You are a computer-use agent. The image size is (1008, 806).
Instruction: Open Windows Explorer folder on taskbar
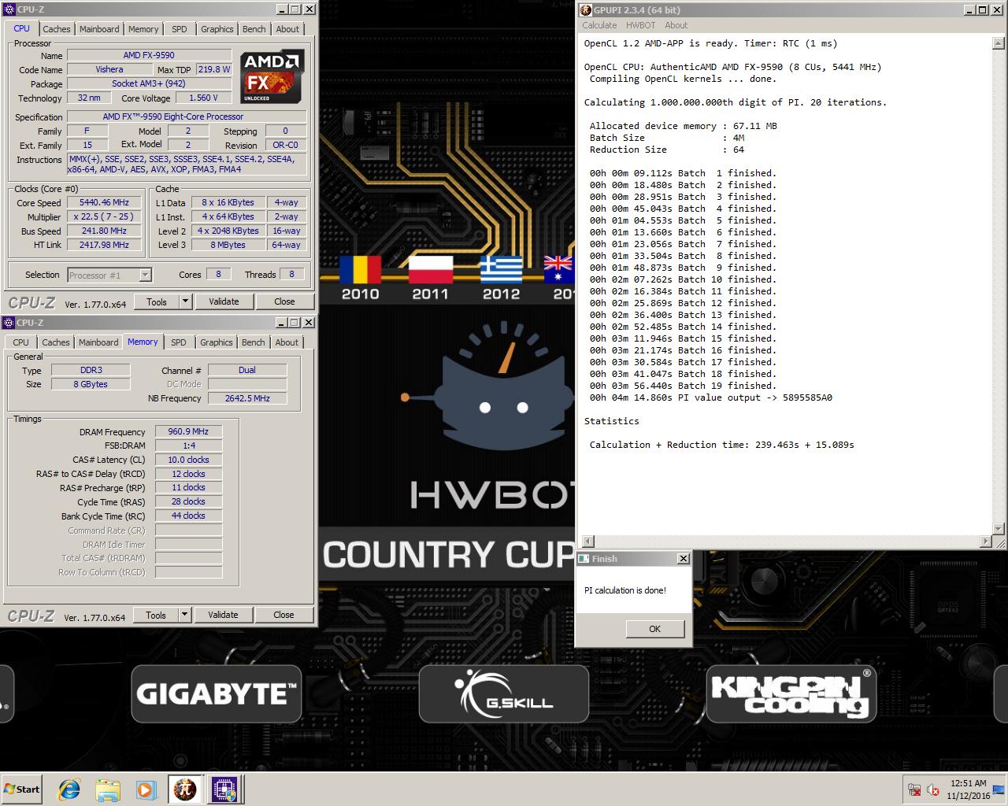(x=108, y=789)
